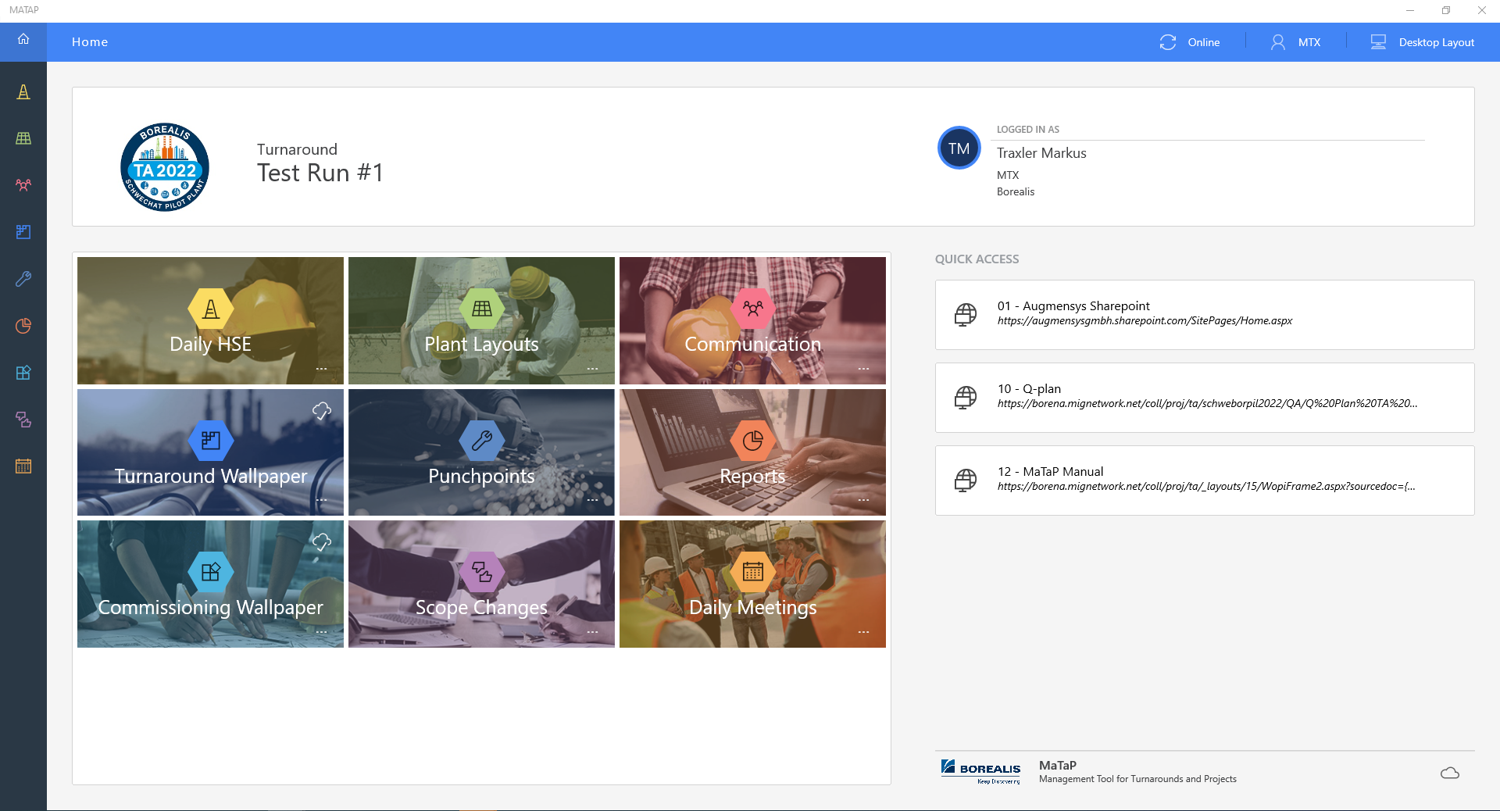The image size is (1500, 811).
Task: Click the cloud icon on Turnaround Wallpaper tile
Action: click(322, 410)
